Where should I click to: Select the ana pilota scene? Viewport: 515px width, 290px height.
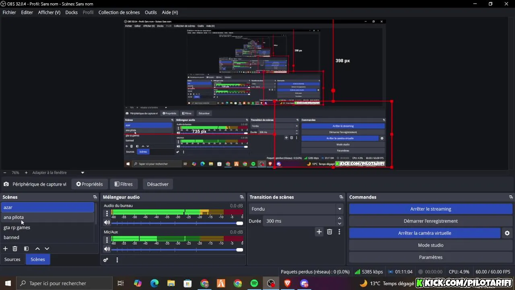point(47,217)
